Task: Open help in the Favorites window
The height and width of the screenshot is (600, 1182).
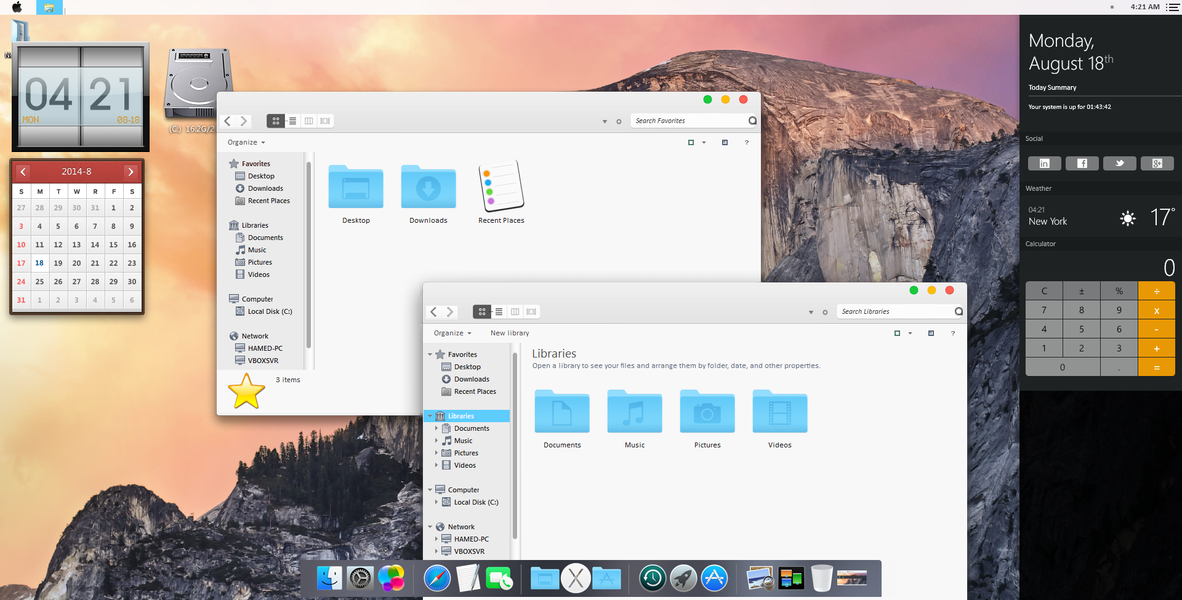Action: coord(747,142)
